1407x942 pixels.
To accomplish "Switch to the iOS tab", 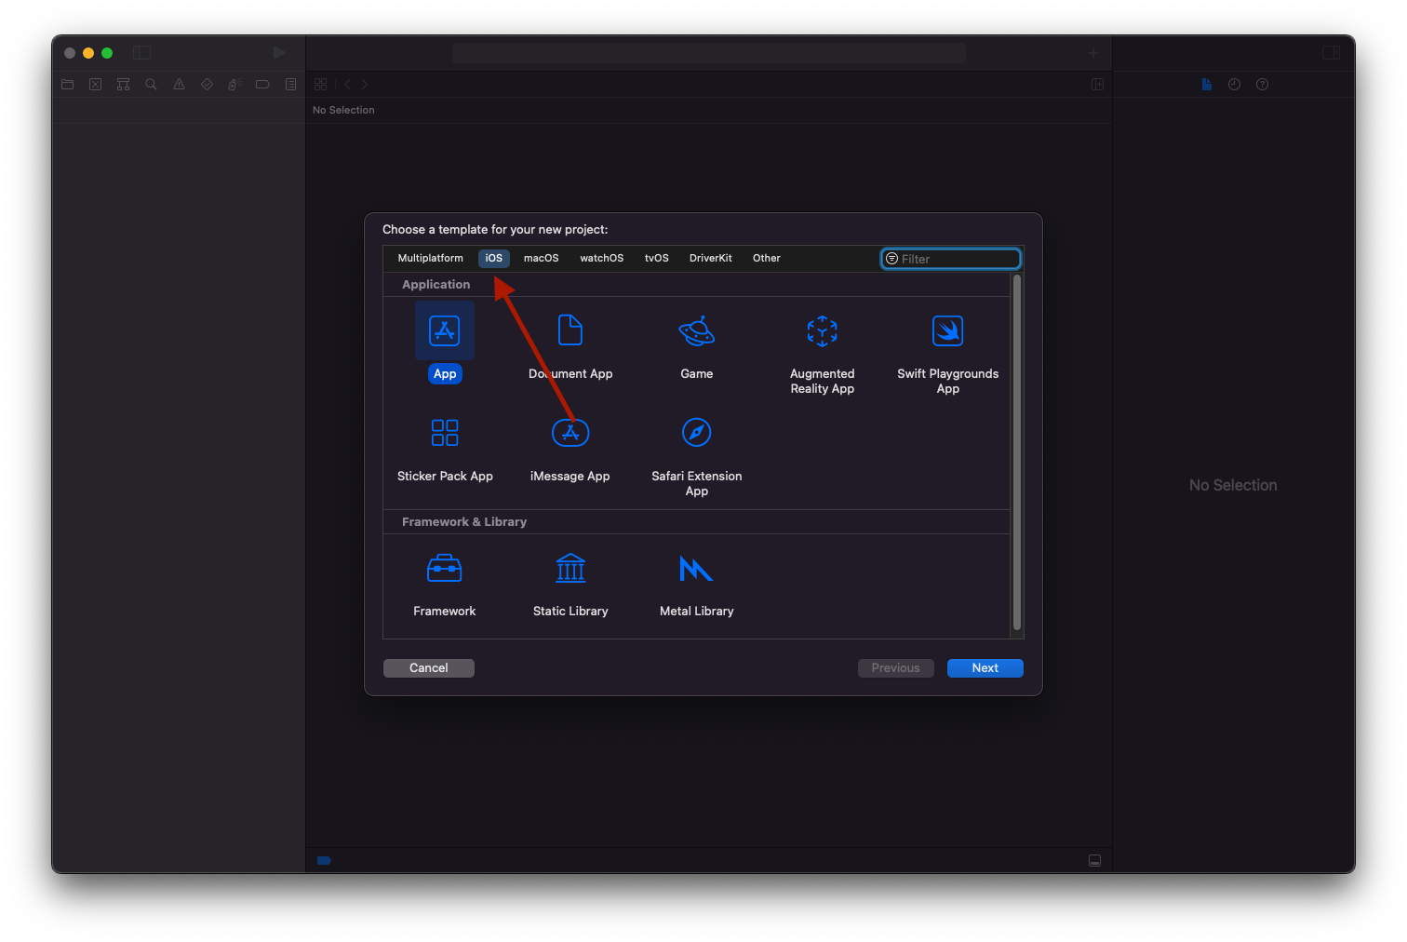I will coord(494,259).
